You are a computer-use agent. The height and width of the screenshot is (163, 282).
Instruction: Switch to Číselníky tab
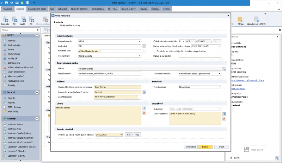point(155,9)
